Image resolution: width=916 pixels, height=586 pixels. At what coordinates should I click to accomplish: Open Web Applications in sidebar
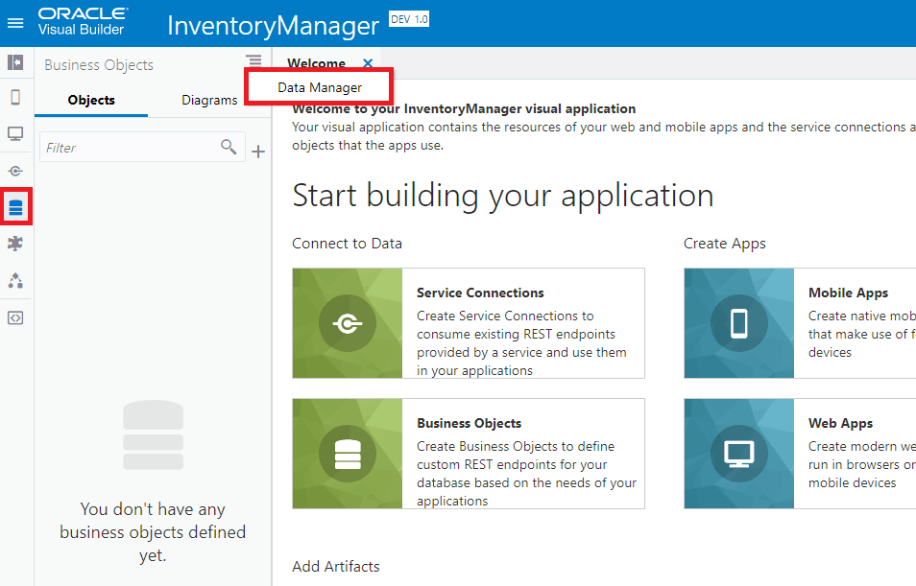coord(15,134)
